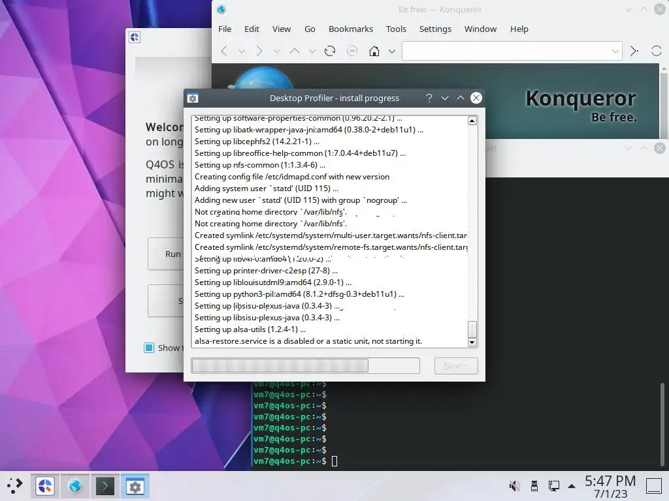Switch to Konqueror taskbar entry

click(74, 485)
